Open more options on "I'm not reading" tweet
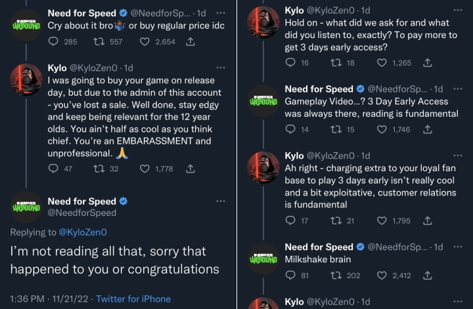Screen dimensions: 473x309 click(220, 201)
